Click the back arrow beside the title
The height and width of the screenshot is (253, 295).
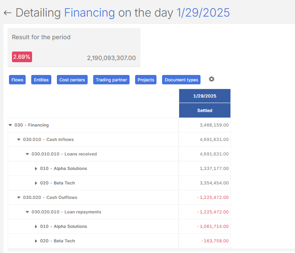pyautogui.click(x=7, y=13)
